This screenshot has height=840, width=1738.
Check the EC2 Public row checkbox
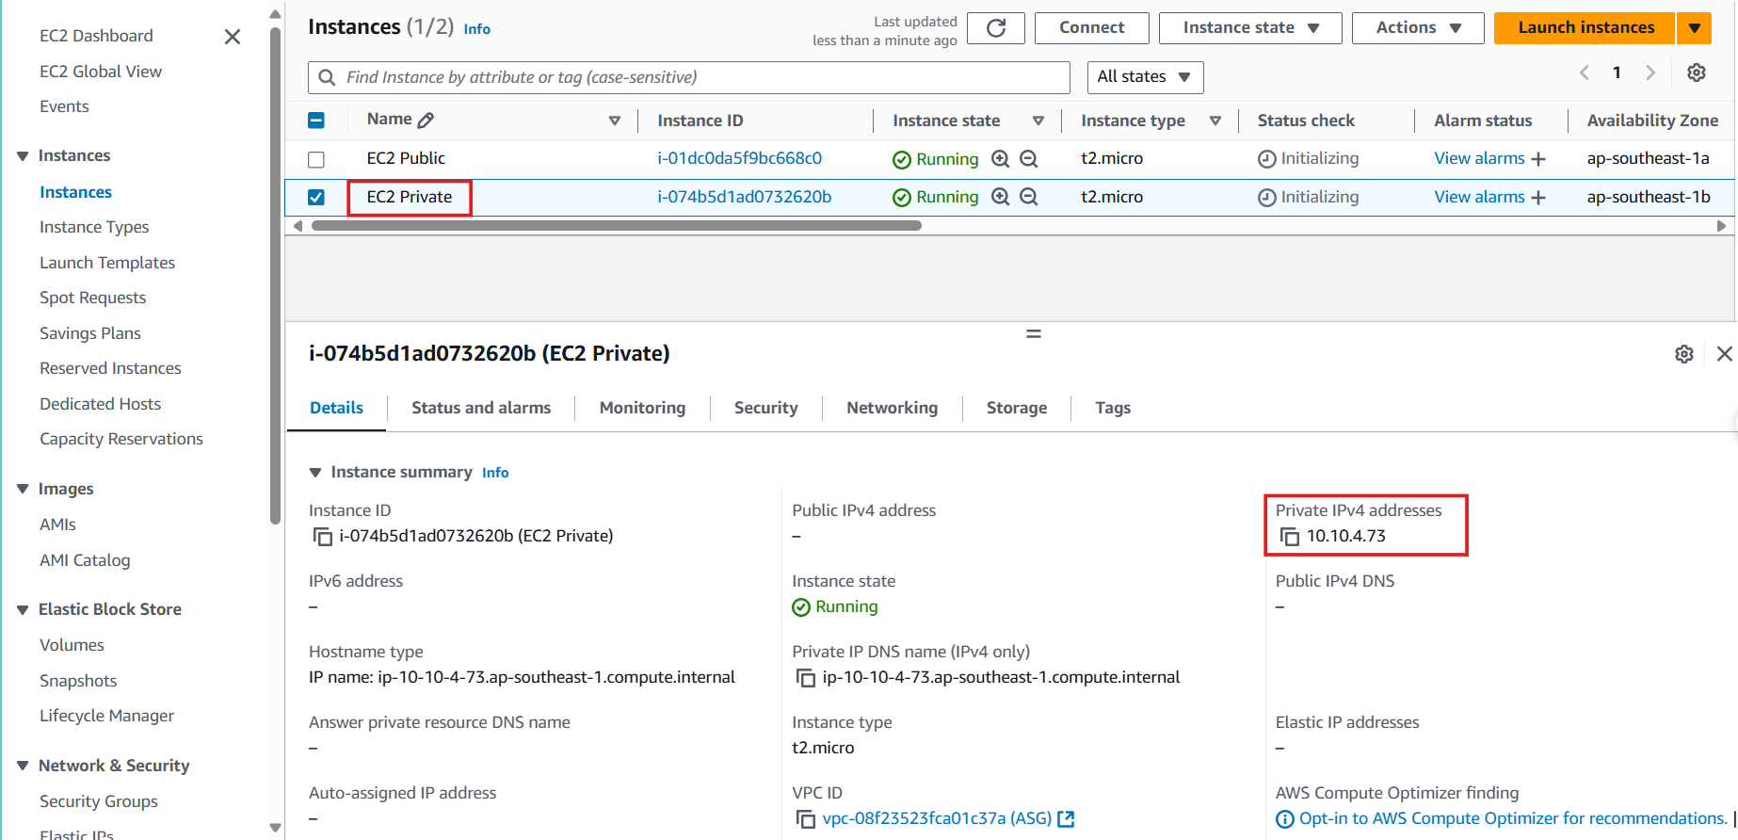pos(316,159)
